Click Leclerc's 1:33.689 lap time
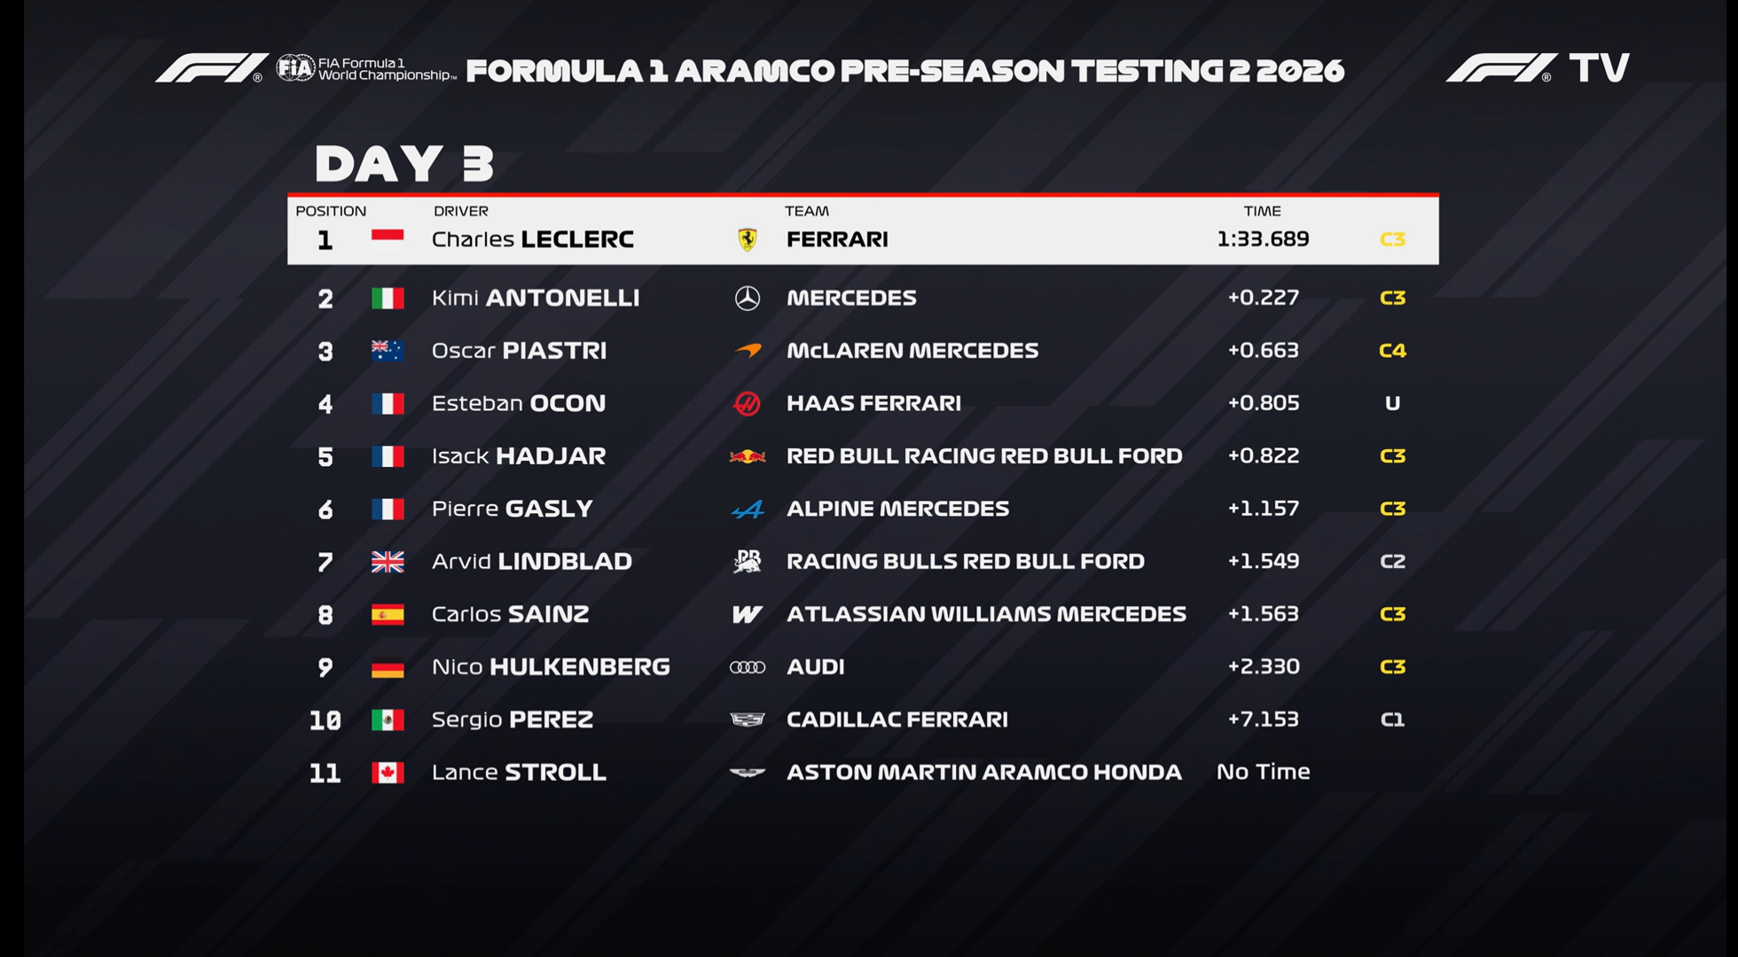The height and width of the screenshot is (957, 1738). pos(1263,239)
